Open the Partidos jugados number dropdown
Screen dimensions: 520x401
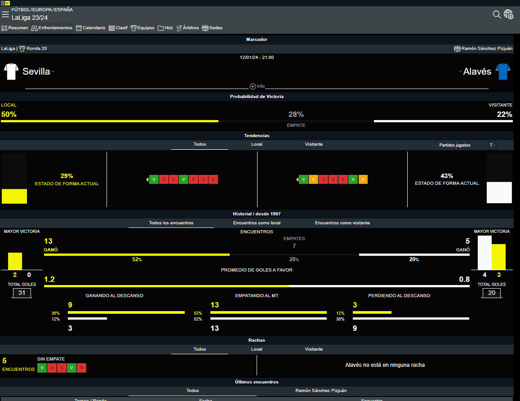click(x=492, y=145)
